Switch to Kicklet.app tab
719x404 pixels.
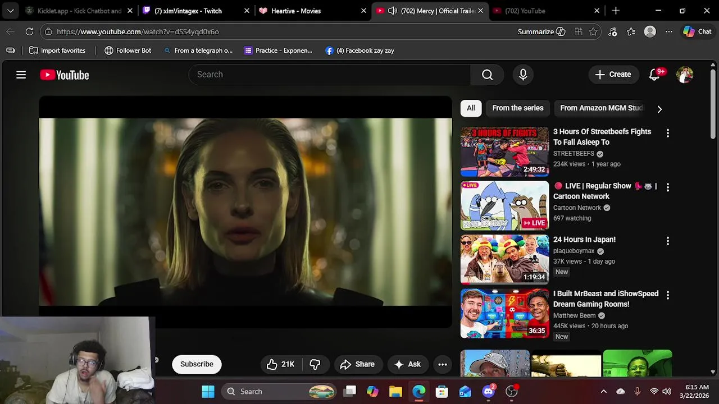(79, 11)
